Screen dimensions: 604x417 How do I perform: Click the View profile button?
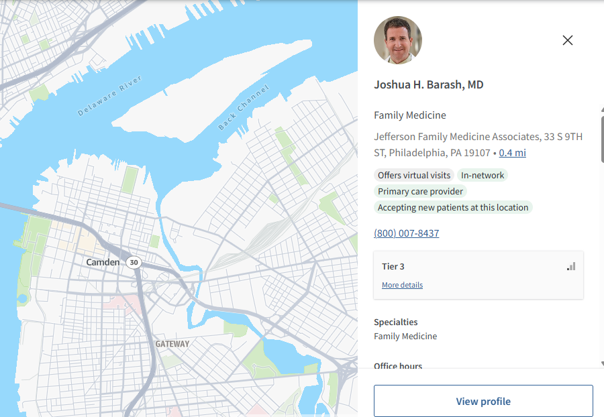click(x=483, y=401)
